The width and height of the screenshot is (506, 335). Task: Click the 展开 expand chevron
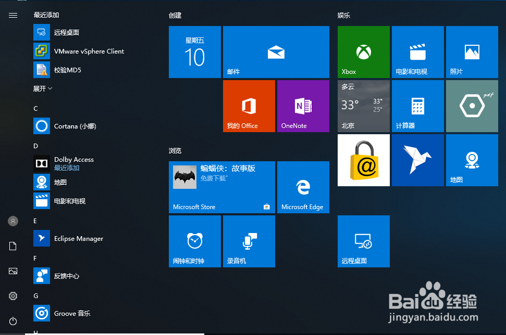click(41, 88)
